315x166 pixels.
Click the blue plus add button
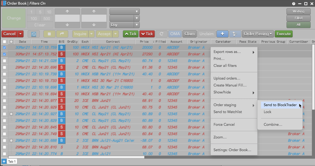coord(222,34)
